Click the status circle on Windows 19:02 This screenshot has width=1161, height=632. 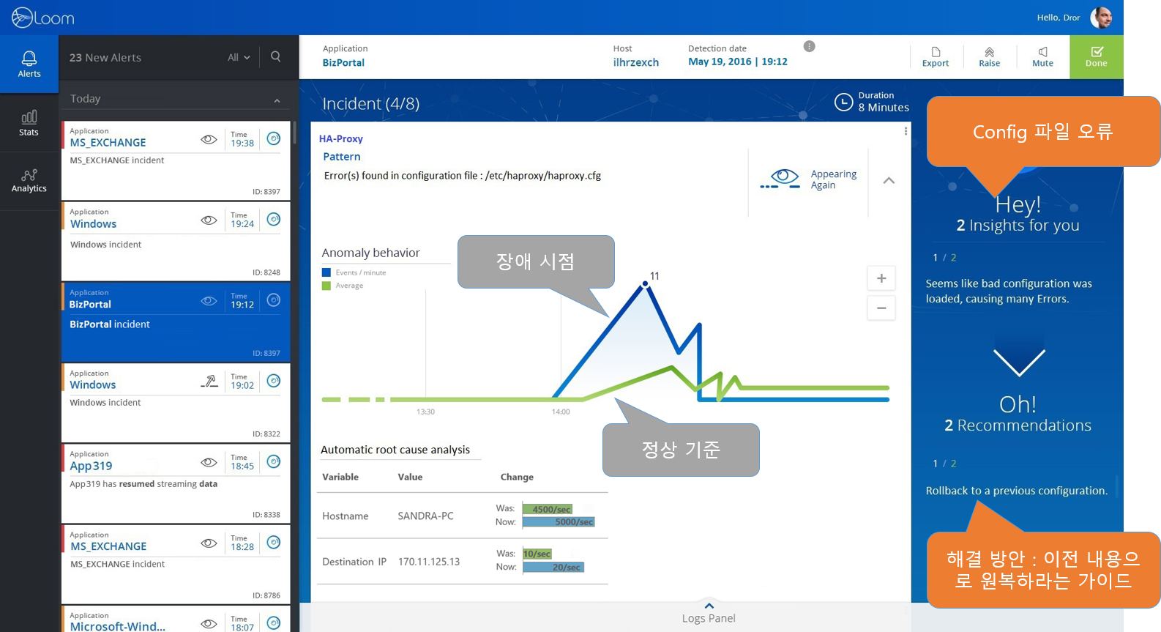(274, 381)
